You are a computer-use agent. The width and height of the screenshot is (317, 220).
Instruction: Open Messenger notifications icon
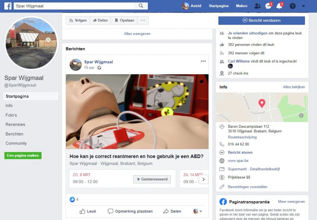[268, 6]
